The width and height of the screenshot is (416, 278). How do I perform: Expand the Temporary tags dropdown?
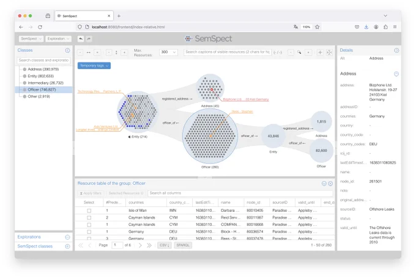click(x=94, y=66)
